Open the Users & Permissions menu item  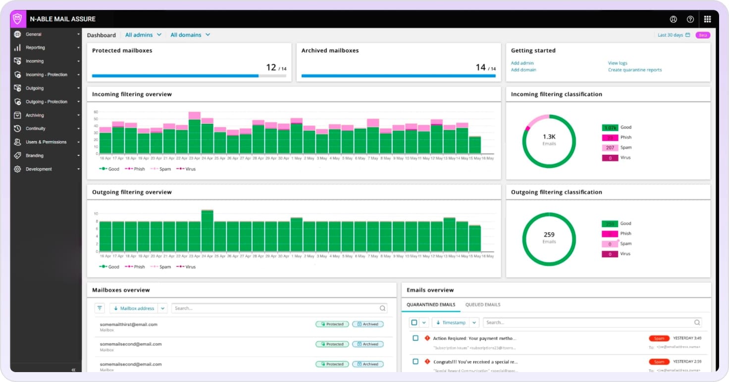click(46, 142)
